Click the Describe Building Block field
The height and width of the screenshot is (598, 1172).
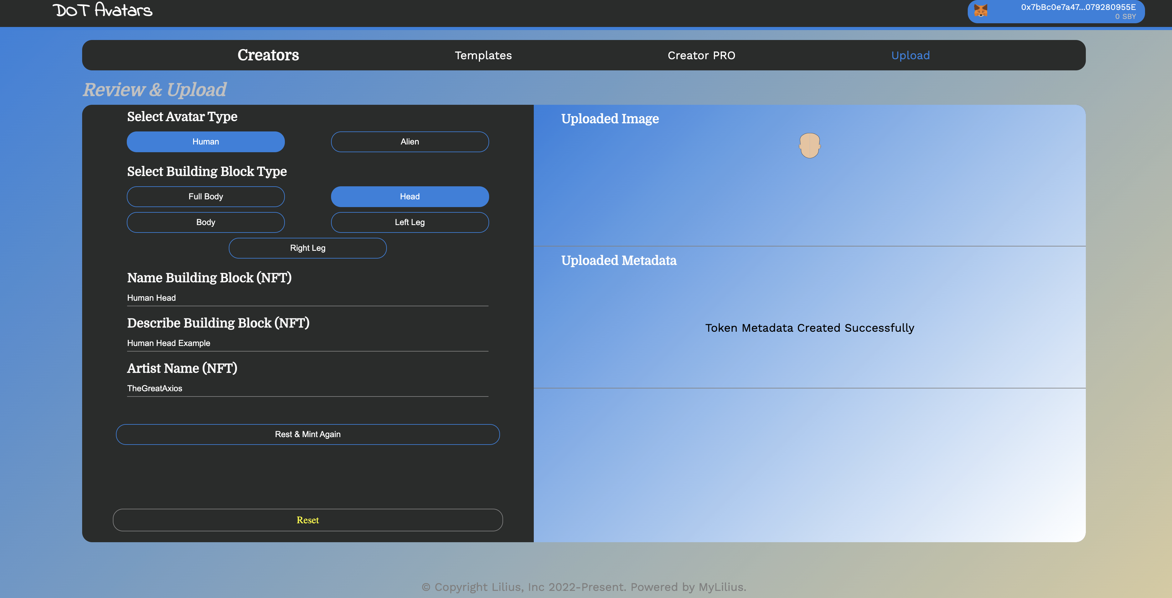[307, 343]
